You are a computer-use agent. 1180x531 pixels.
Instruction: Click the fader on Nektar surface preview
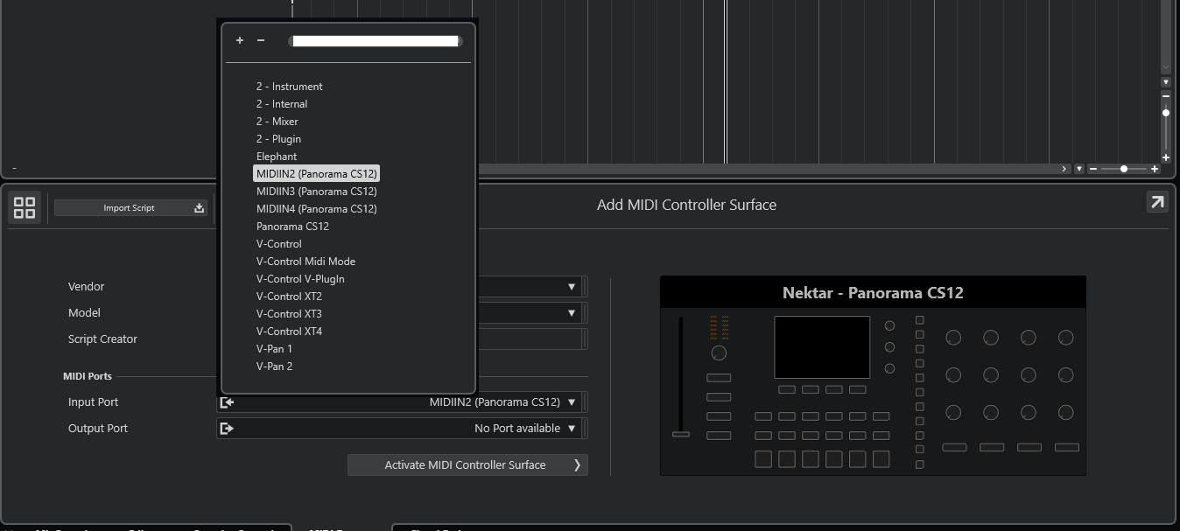point(680,434)
